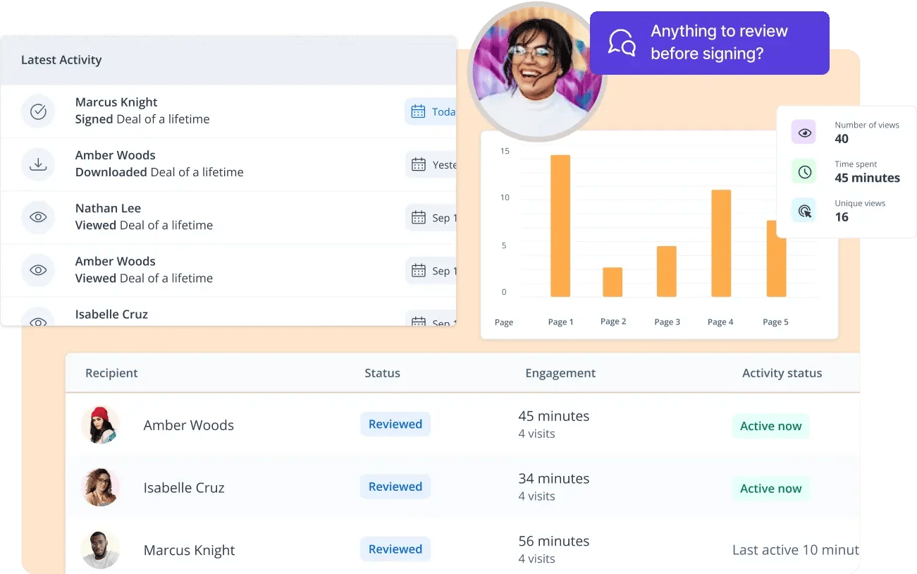Image resolution: width=917 pixels, height=574 pixels.
Task: Click the chat bubble icon in the purple banner
Action: (620, 42)
